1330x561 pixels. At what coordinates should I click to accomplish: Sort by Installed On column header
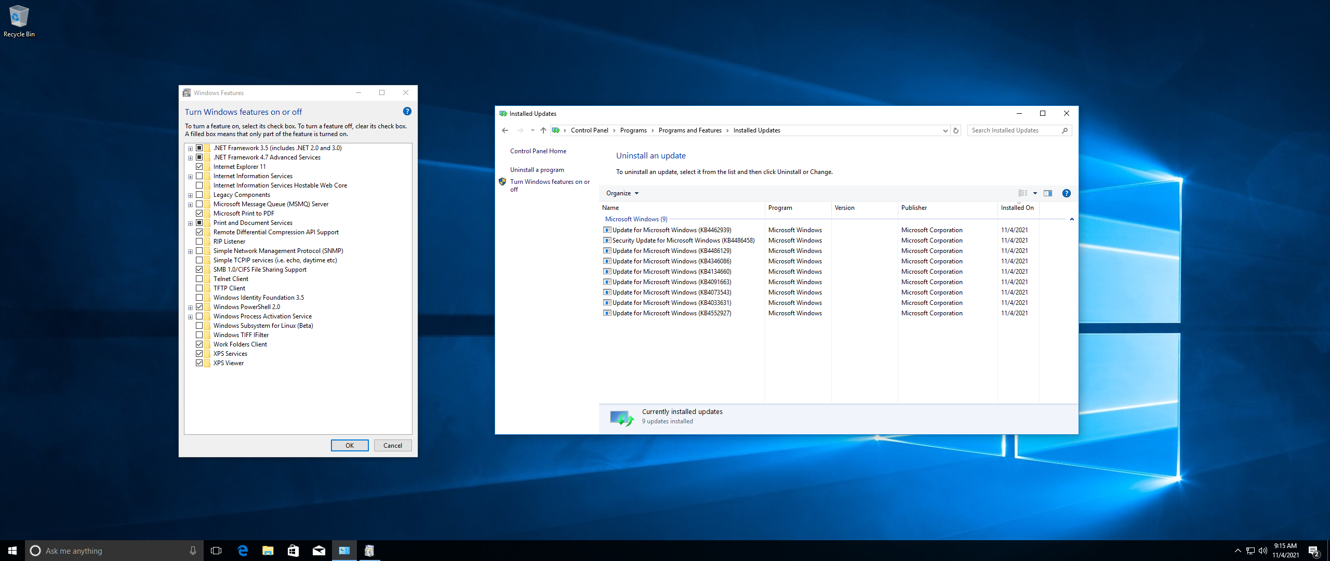1018,208
